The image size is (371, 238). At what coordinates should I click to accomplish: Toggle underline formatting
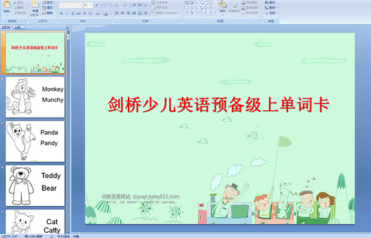73,13
